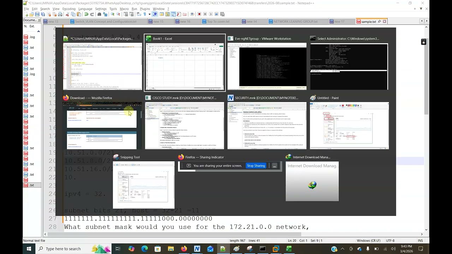Click the Stop recording macro icon
This screenshot has width=452, height=254.
pyautogui.click(x=205, y=14)
